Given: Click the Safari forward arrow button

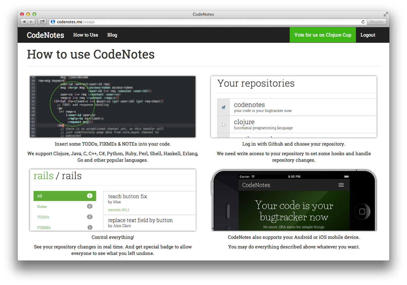Looking at the screenshot, I should (x=32, y=22).
